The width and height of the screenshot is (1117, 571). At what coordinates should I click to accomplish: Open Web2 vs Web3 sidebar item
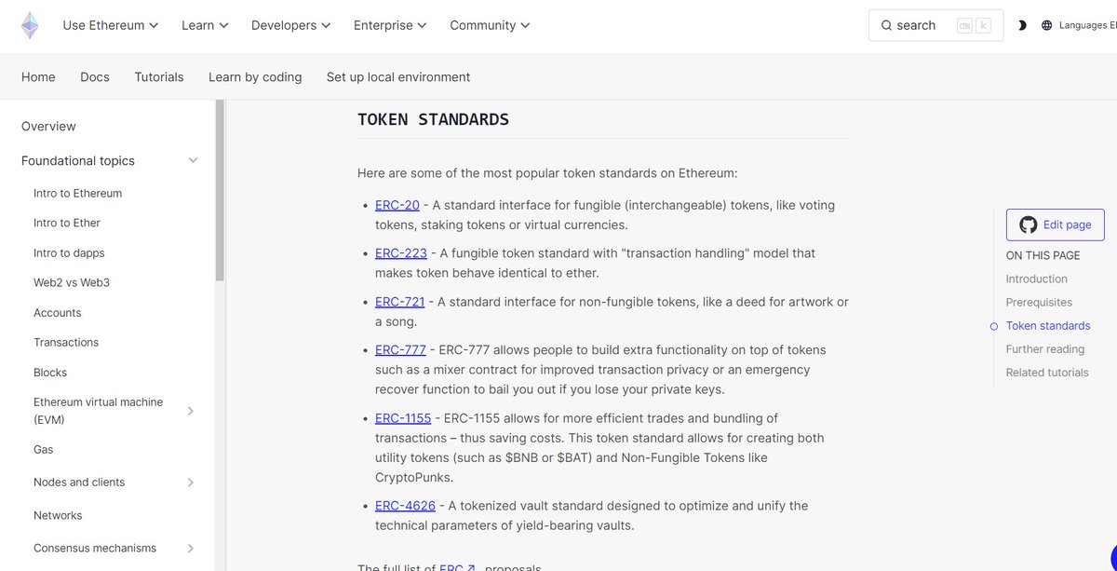point(72,282)
